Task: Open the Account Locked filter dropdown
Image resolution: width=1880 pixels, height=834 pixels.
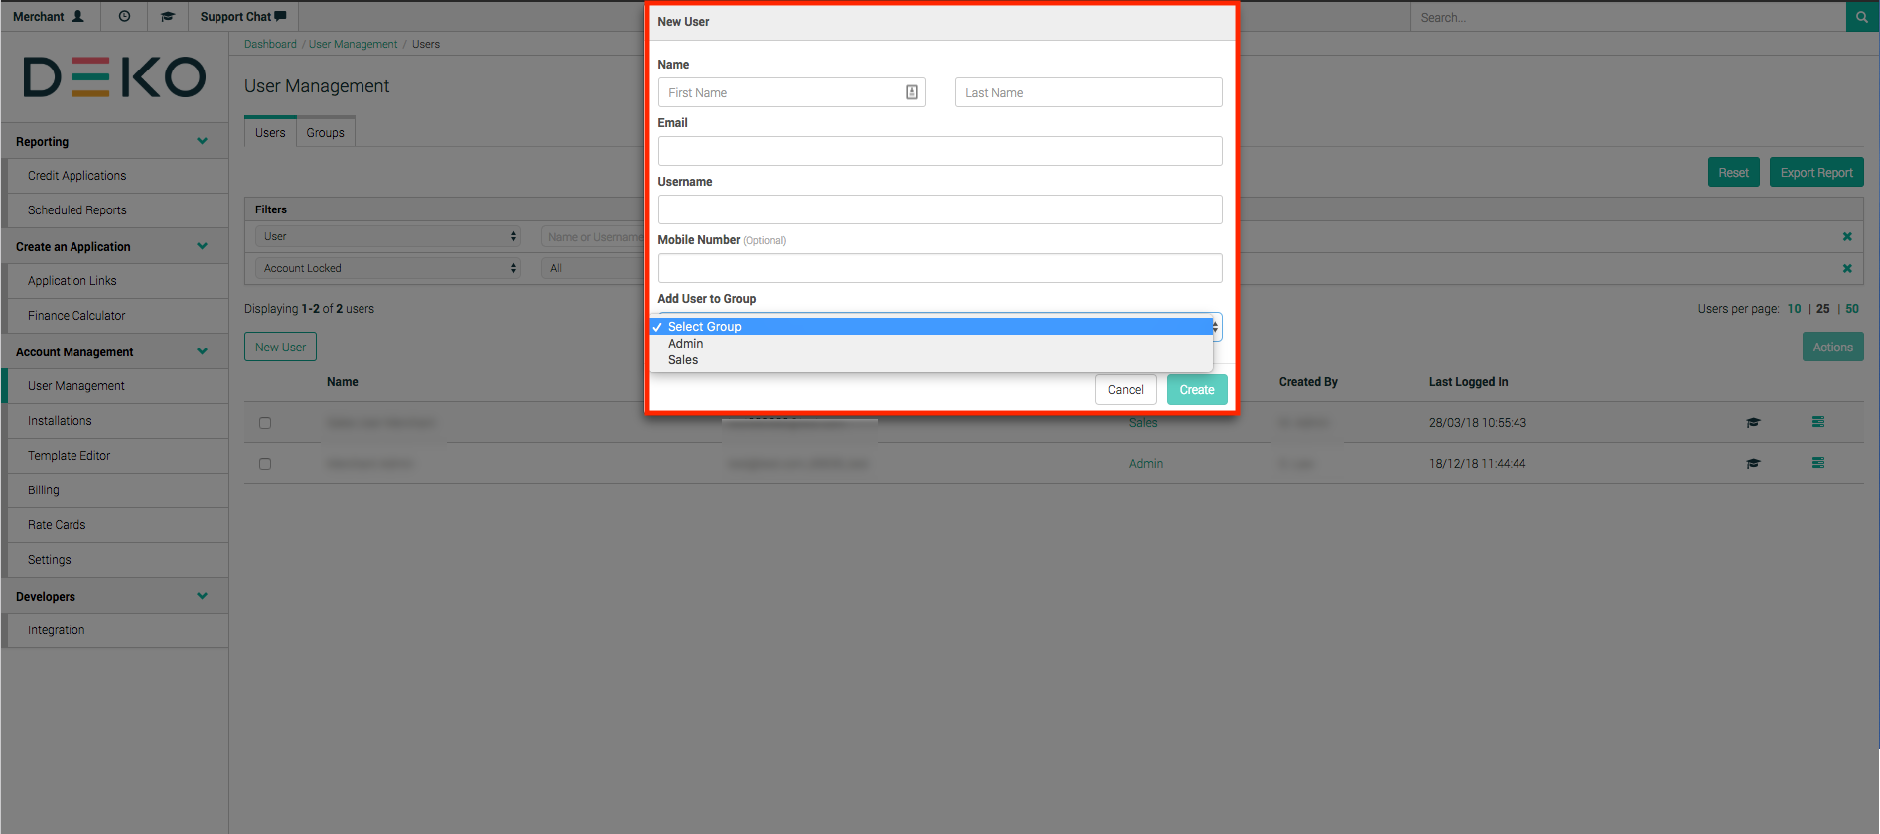Action: (388, 268)
